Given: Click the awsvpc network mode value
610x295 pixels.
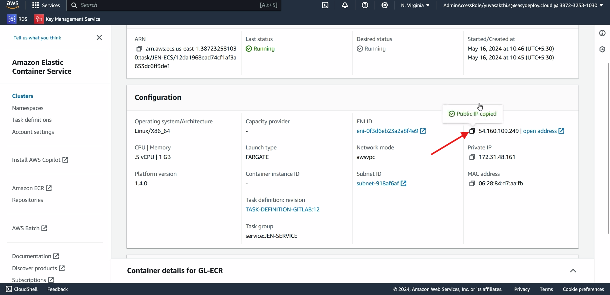Looking at the screenshot, I should (x=366, y=157).
